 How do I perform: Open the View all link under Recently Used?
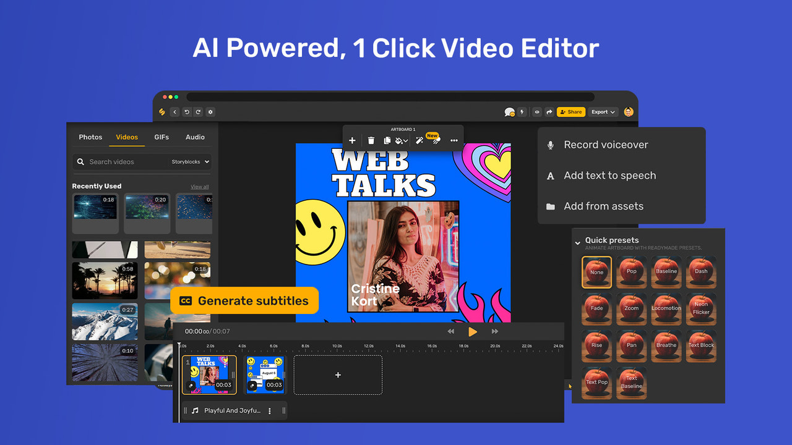click(199, 186)
